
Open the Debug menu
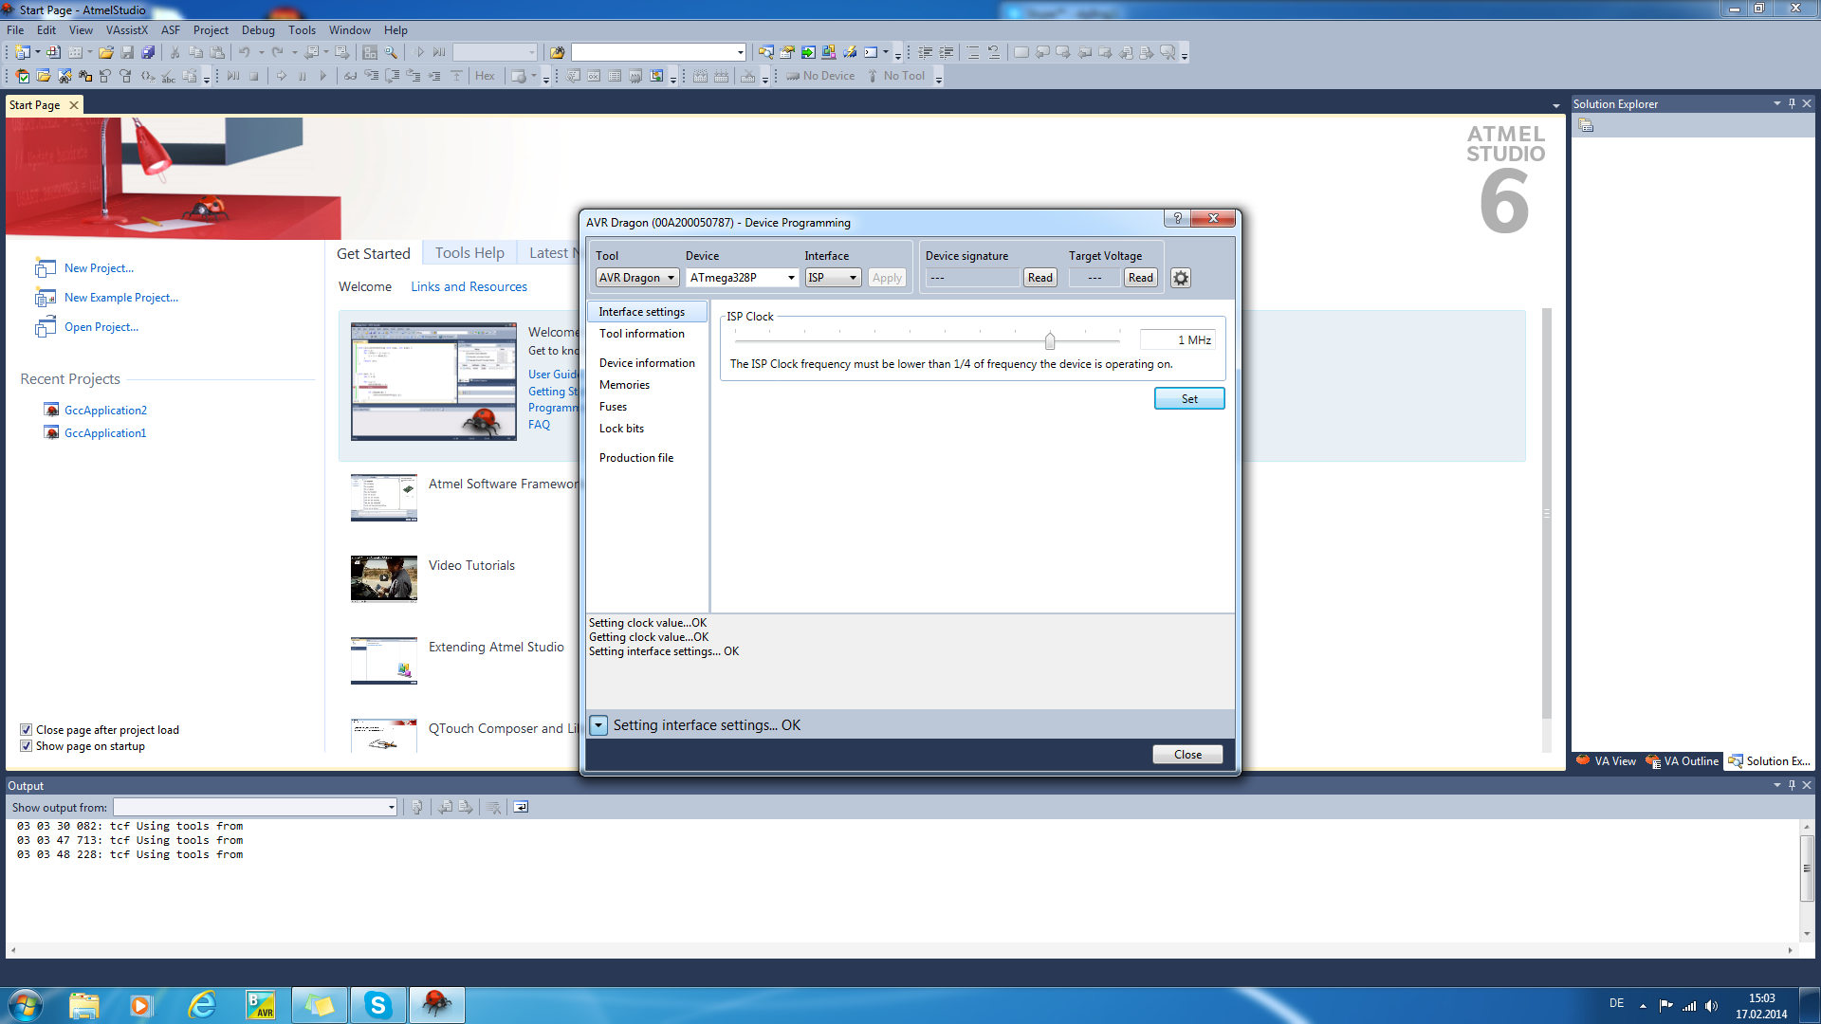click(x=257, y=30)
